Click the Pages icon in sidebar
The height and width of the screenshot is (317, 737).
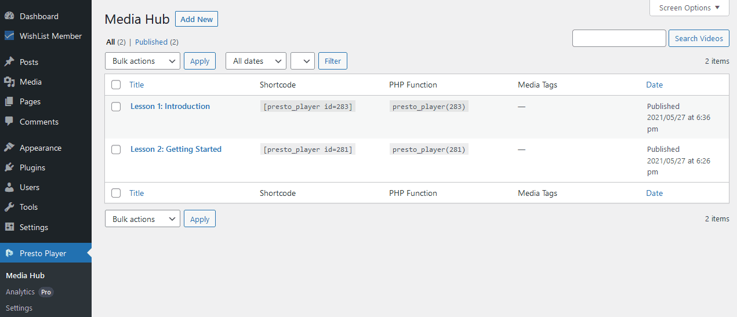click(x=9, y=101)
